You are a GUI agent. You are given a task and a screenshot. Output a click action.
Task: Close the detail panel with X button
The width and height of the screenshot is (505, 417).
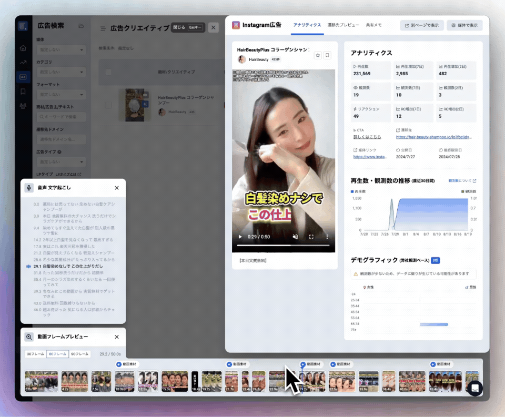[213, 28]
